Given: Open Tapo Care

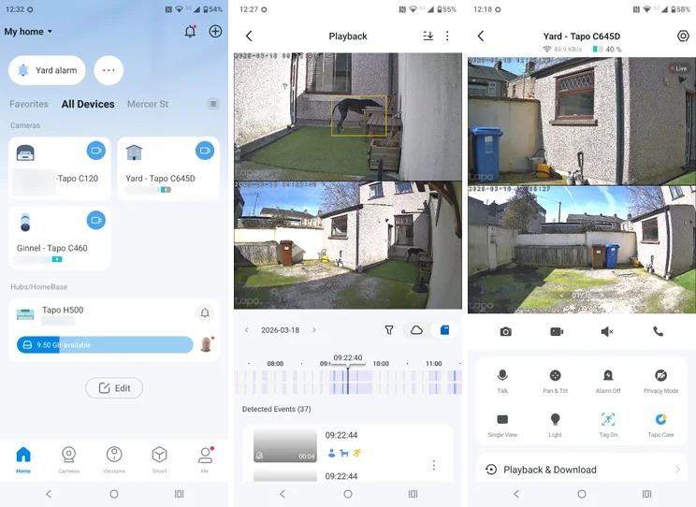Looking at the screenshot, I should 661,425.
